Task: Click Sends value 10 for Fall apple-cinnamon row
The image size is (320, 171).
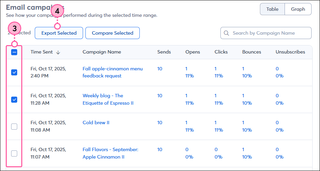Action: click(160, 69)
